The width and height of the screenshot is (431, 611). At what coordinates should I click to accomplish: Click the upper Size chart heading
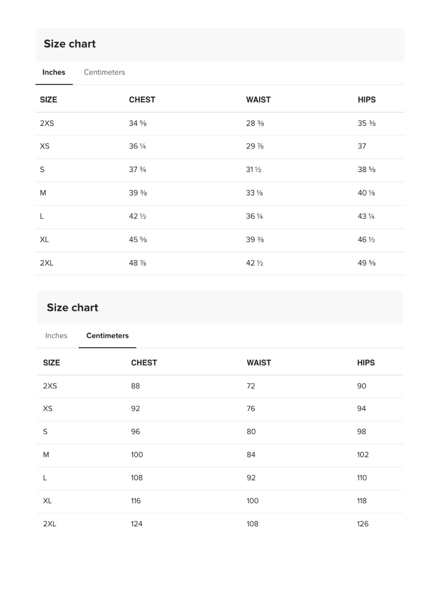pos(70,44)
